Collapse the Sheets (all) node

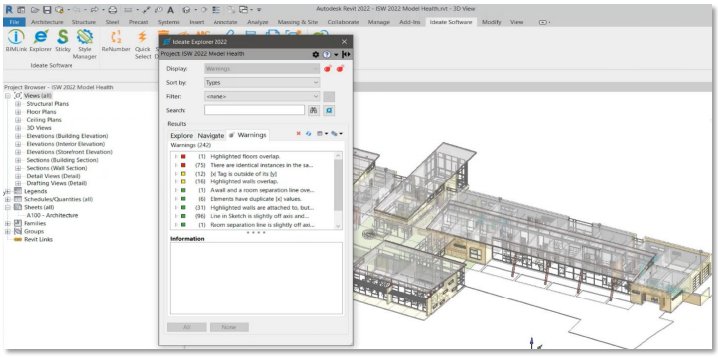pos(7,207)
